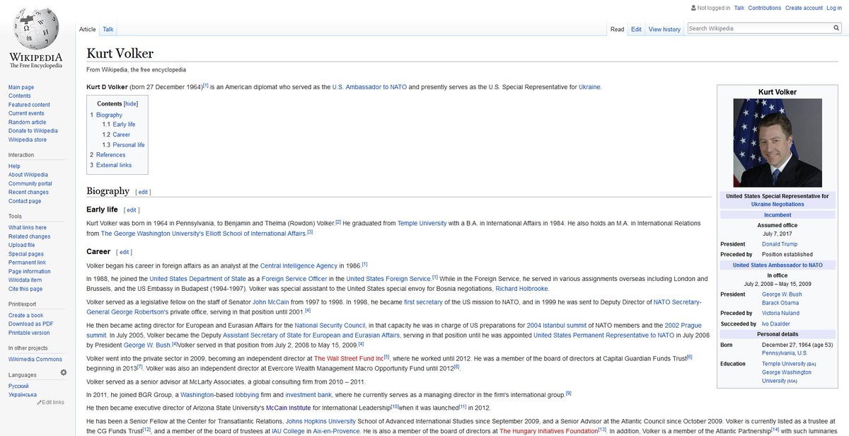
Task: Hide the Contents table
Action: (x=131, y=103)
